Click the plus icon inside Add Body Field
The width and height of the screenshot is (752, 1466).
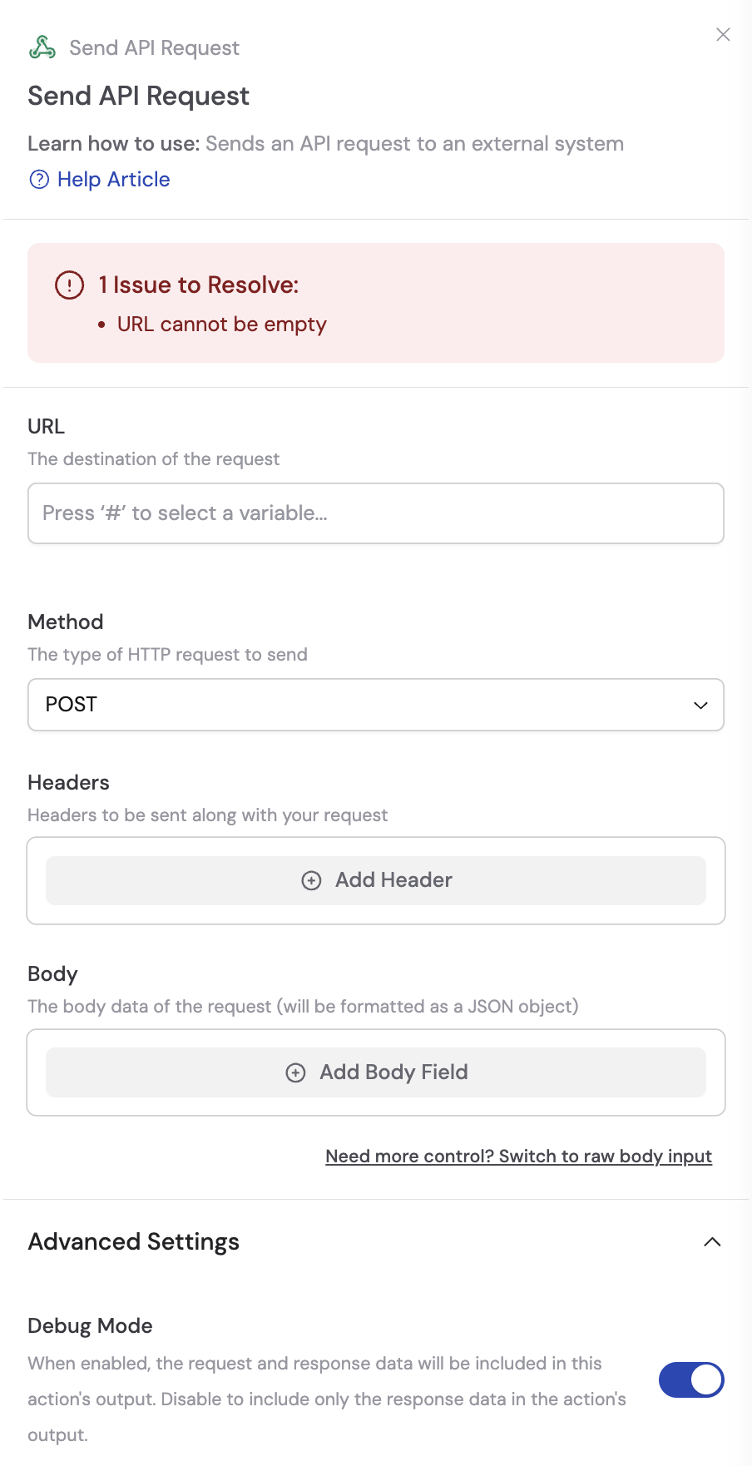tap(295, 1072)
